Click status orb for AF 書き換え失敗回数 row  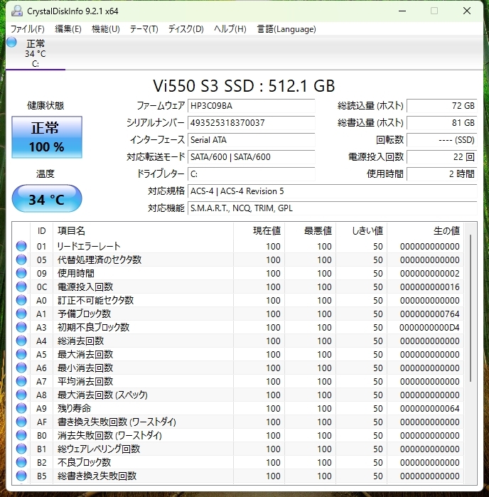[21, 422]
